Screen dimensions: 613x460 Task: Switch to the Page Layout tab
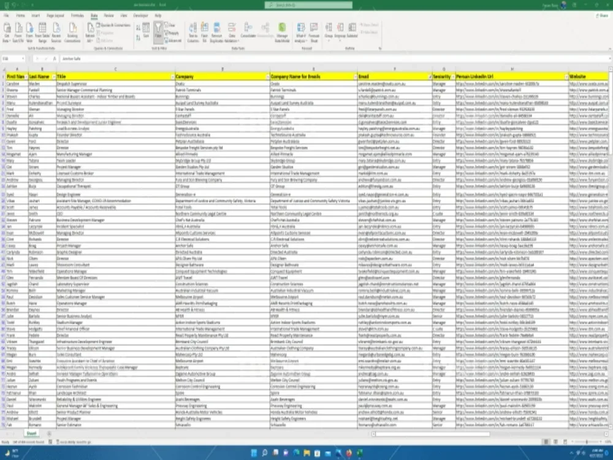point(55,16)
